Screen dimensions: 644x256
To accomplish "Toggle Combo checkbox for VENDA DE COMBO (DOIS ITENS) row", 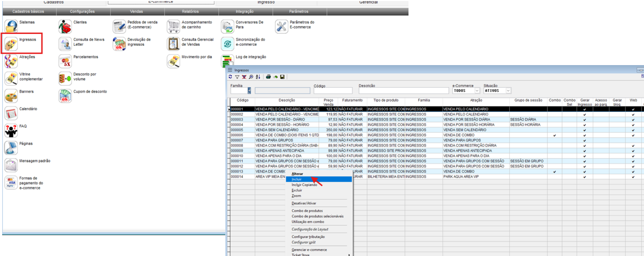I will click(555, 135).
